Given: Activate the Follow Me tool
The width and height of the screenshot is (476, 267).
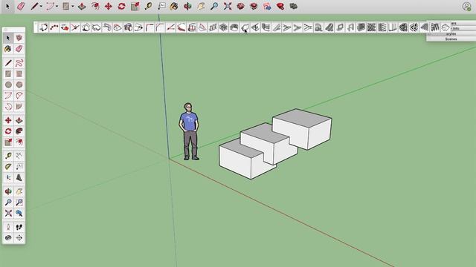Looking at the screenshot, I should [19, 131].
